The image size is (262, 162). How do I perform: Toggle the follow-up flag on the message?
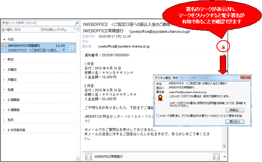point(73,48)
